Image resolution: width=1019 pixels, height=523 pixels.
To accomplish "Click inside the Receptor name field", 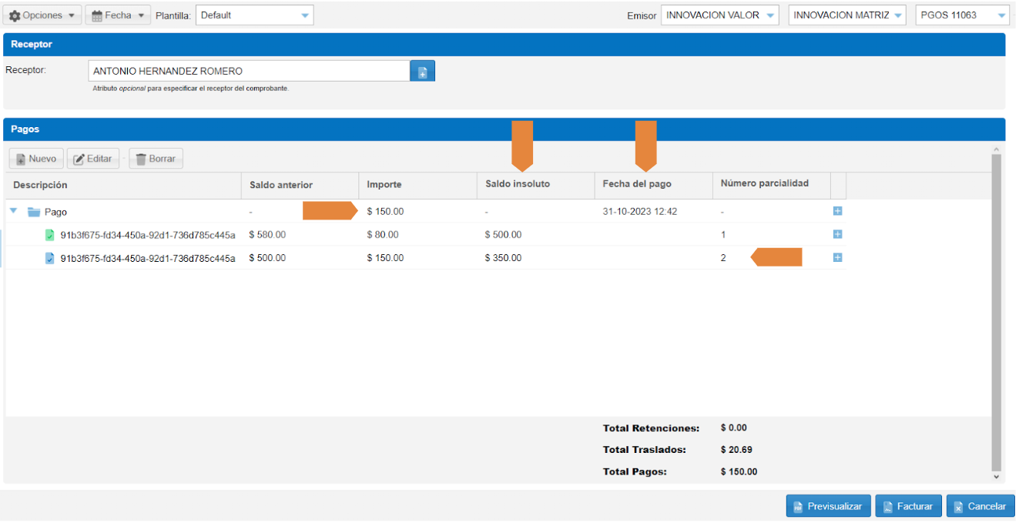I will pyautogui.click(x=249, y=72).
